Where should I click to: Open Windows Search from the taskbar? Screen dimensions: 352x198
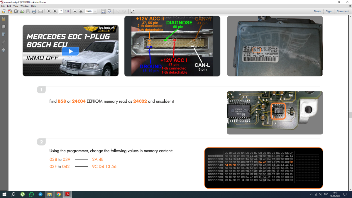coord(13,194)
